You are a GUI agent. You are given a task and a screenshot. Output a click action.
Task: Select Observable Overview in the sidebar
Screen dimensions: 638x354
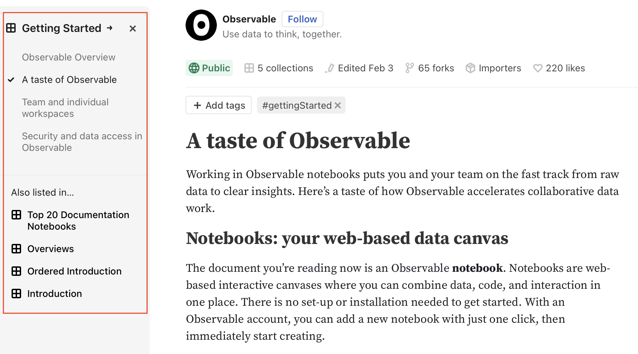coord(68,57)
